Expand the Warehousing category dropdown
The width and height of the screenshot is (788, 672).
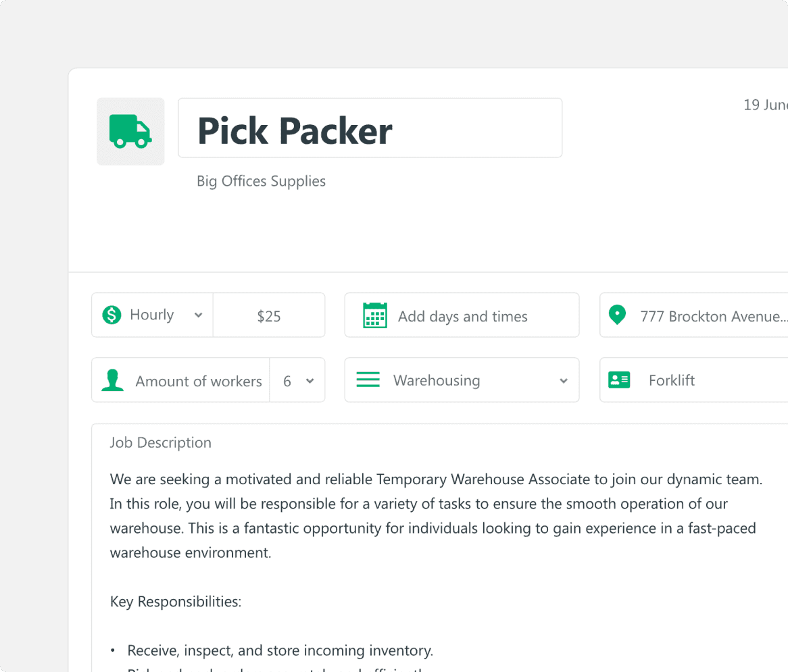(563, 381)
